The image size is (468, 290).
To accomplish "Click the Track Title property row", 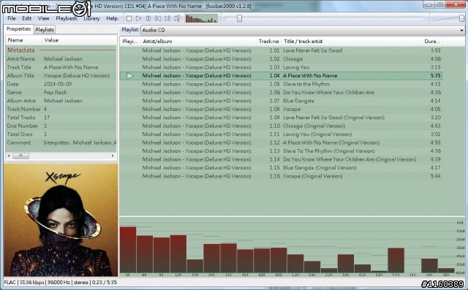I will tap(61, 67).
